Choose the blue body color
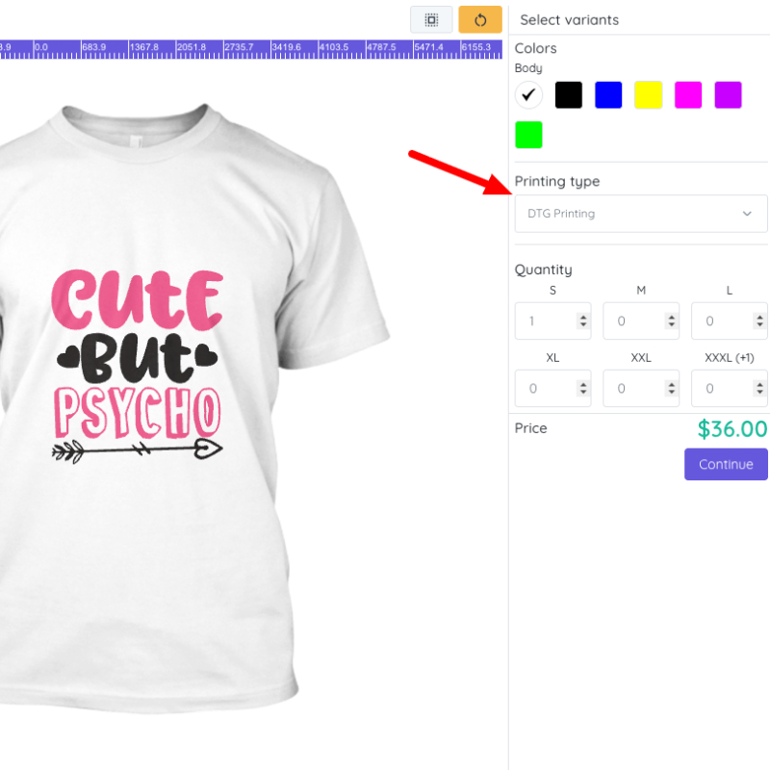 point(608,94)
